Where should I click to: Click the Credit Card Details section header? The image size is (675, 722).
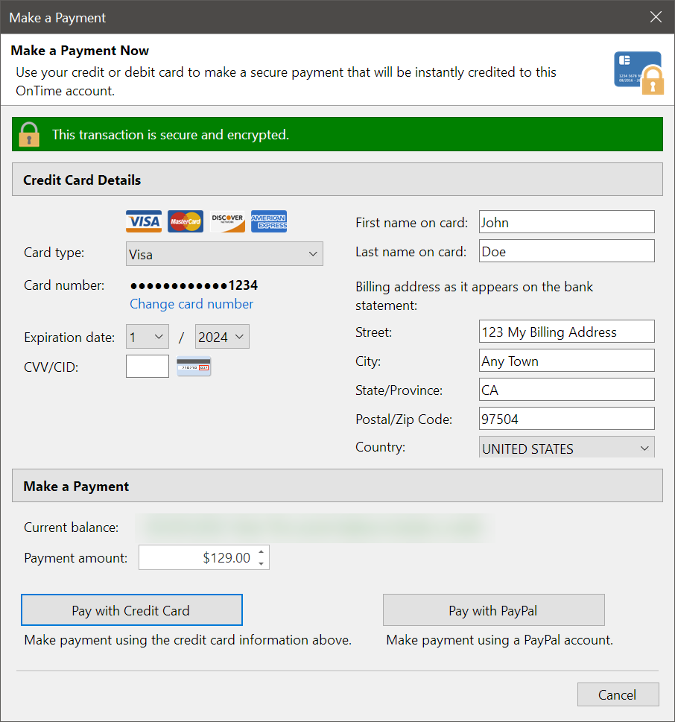point(337,180)
